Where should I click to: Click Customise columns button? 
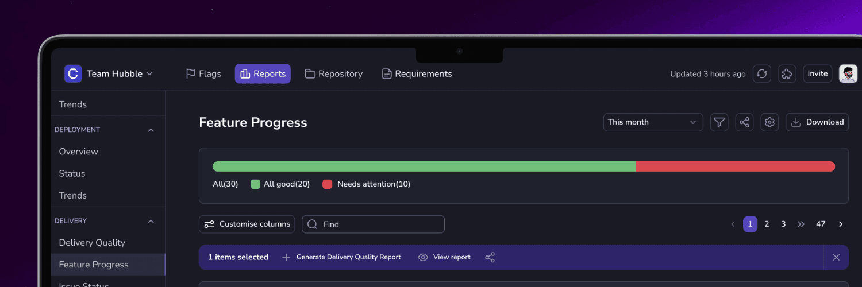pyautogui.click(x=247, y=224)
